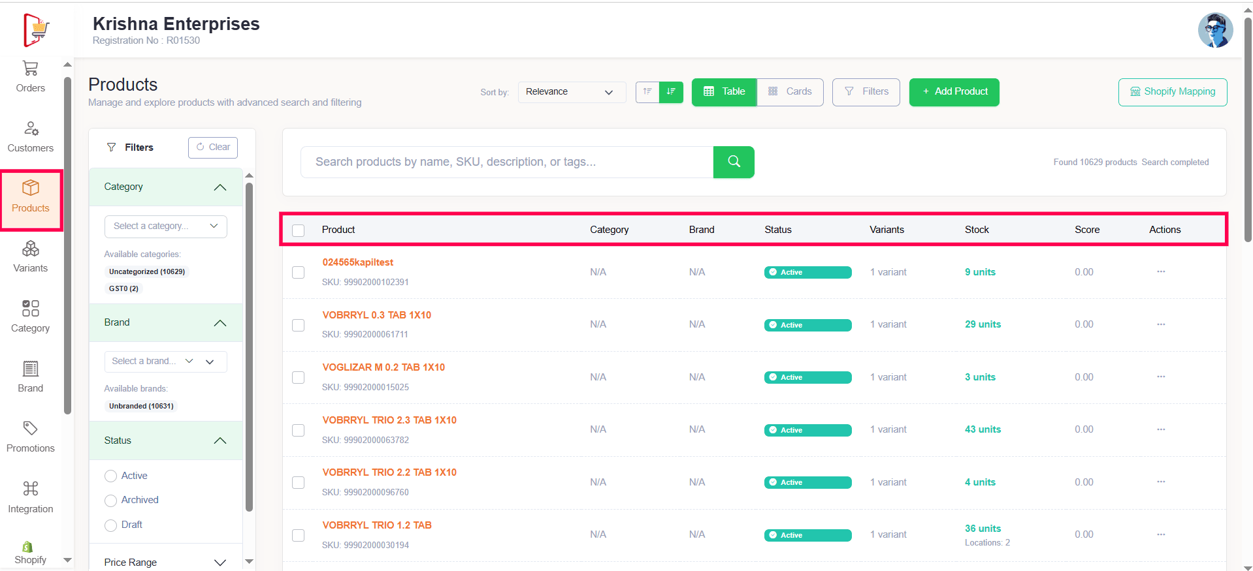Open the VOGLIZAR M 0.2 TAB 1X10 product link
This screenshot has width=1253, height=571.
[x=383, y=367]
